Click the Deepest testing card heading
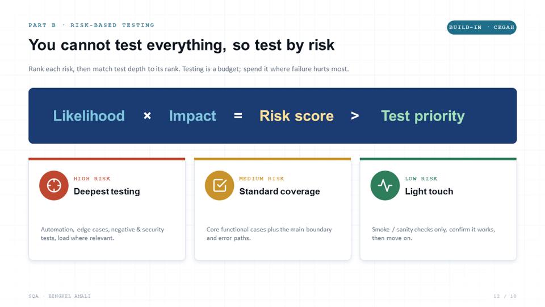The image size is (545, 307). point(107,192)
